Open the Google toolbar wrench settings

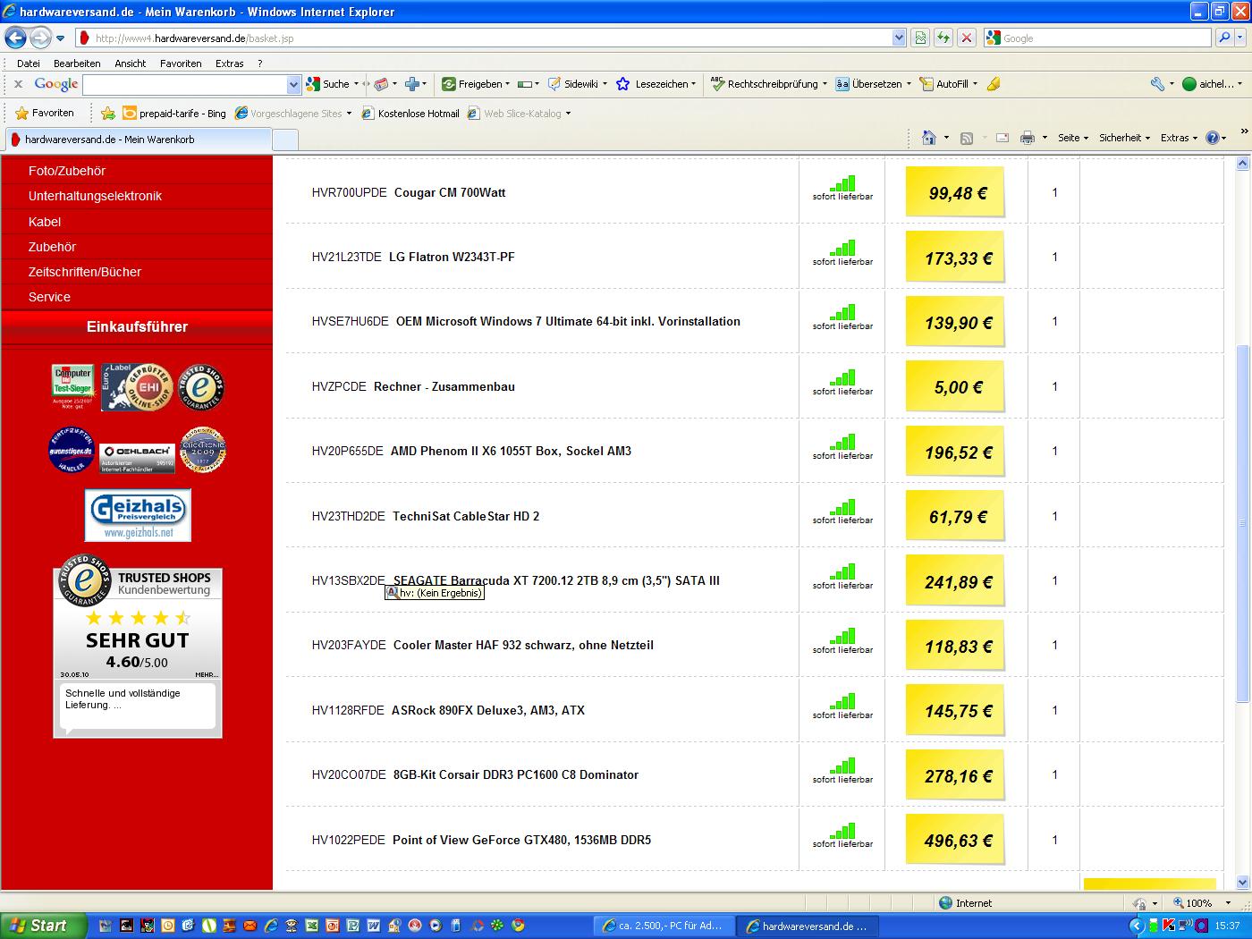tap(1157, 84)
